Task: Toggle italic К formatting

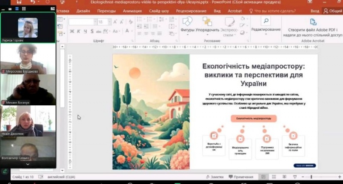Action: pos(78,31)
